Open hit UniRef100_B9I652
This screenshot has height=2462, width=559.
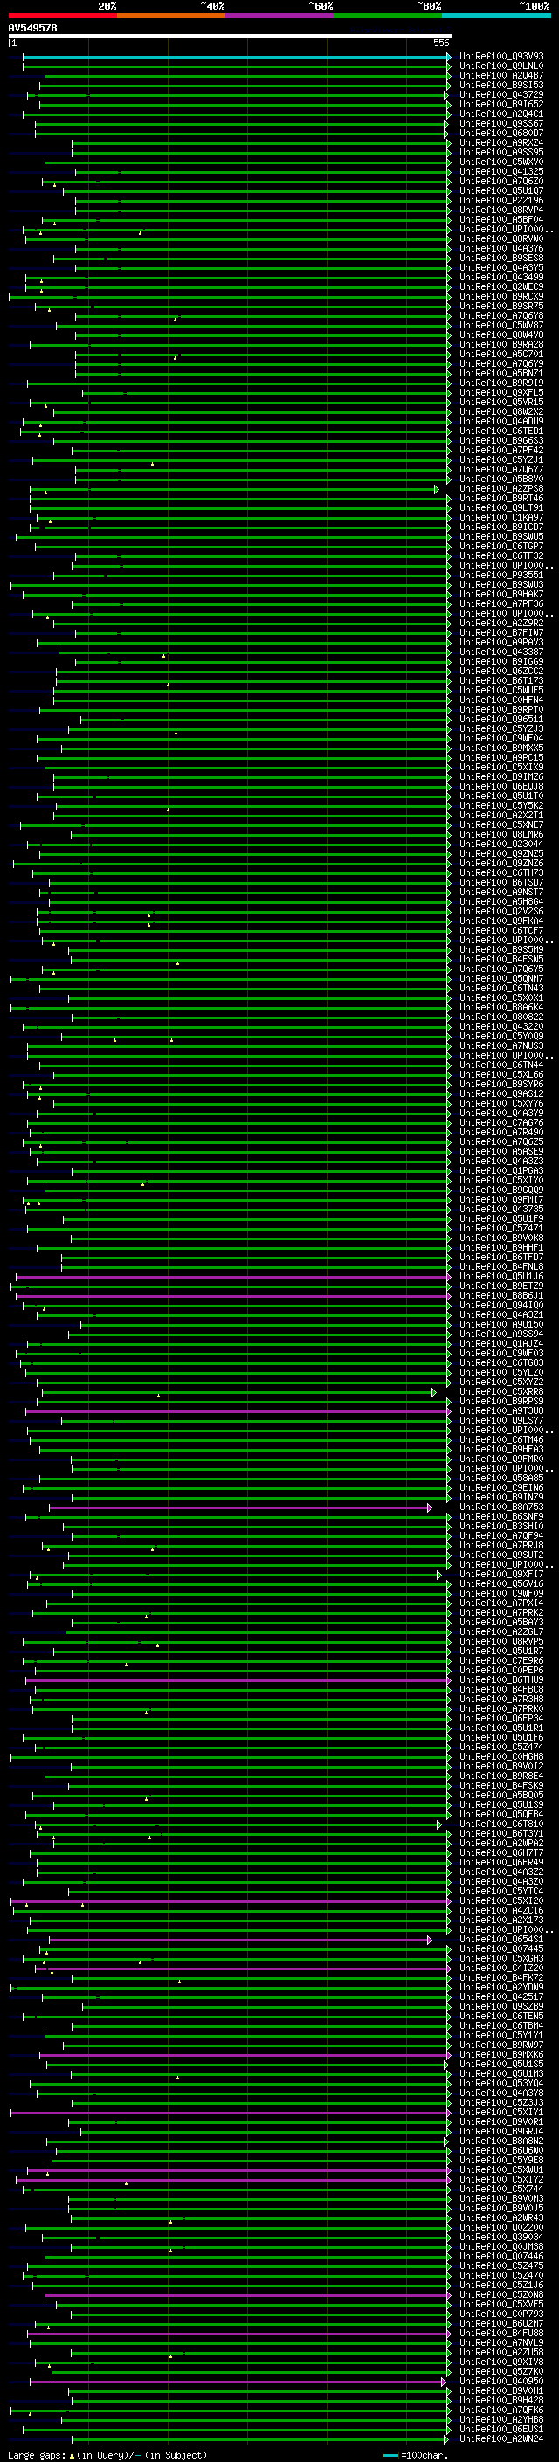point(501,104)
